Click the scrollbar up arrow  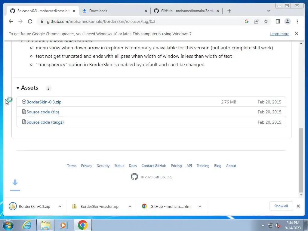point(301,43)
